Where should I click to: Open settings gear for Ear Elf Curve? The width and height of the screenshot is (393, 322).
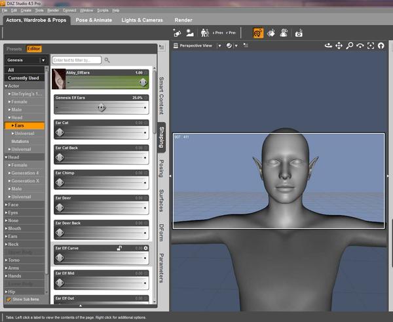[x=145, y=248]
